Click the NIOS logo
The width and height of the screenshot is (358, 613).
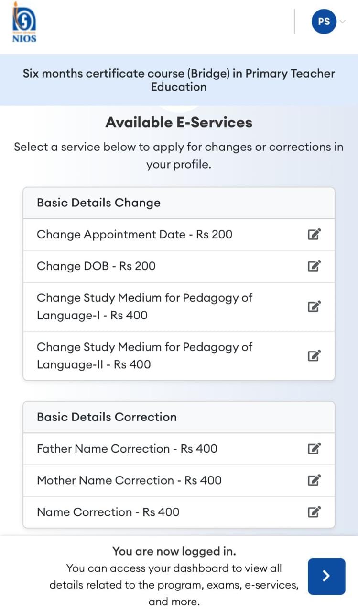(x=24, y=23)
